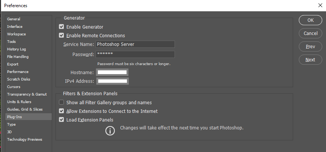Uncheck Allow Extensions to Connect to Internet

[x=62, y=111]
